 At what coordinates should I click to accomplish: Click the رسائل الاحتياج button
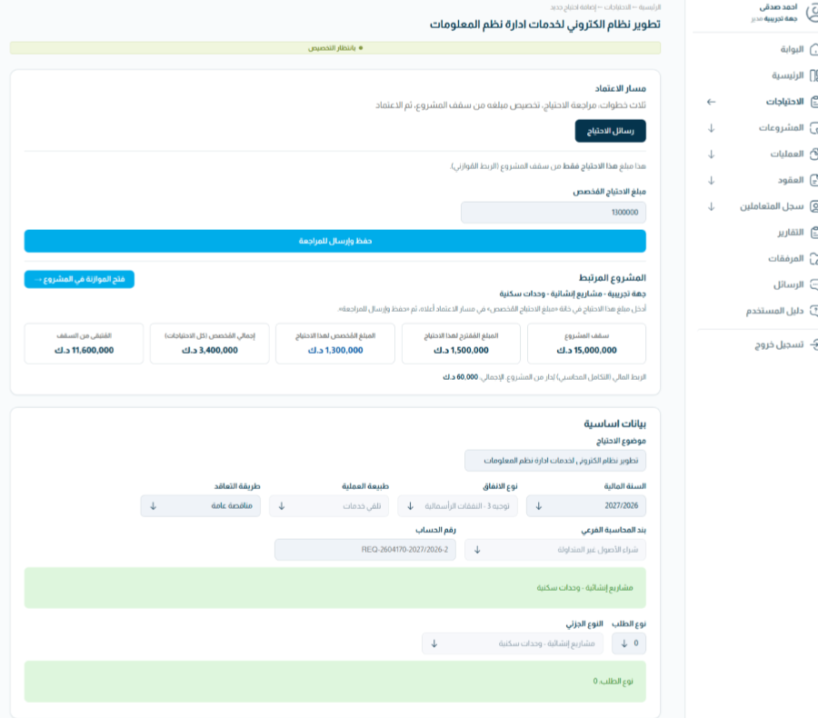pos(611,131)
